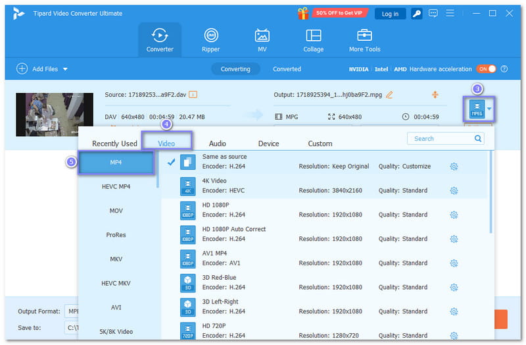Screen dimensions: 526x345
Task: Choose the Same as source preset
Action: (324, 161)
